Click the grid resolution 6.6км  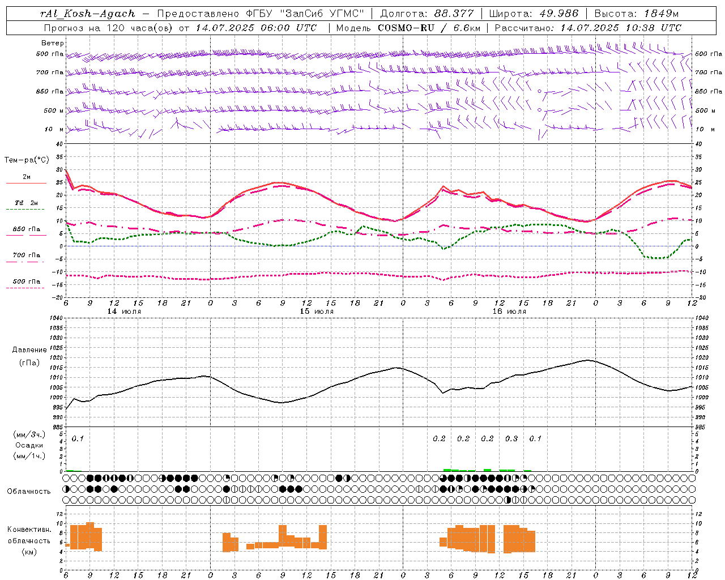tap(467, 28)
